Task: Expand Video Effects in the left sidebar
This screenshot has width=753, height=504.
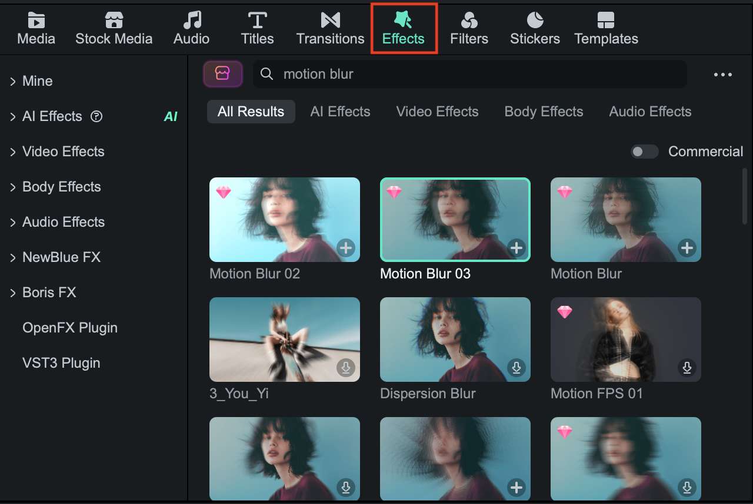Action: (12, 152)
